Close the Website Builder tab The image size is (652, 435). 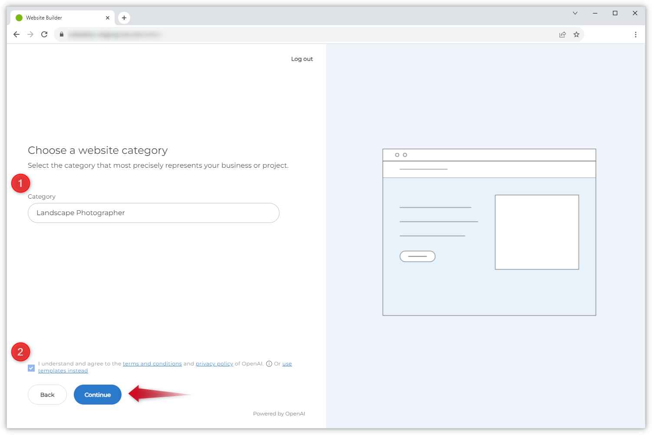(108, 18)
